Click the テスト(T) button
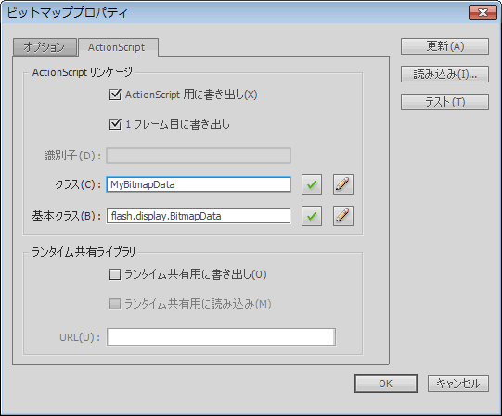The image size is (502, 416). 444,102
